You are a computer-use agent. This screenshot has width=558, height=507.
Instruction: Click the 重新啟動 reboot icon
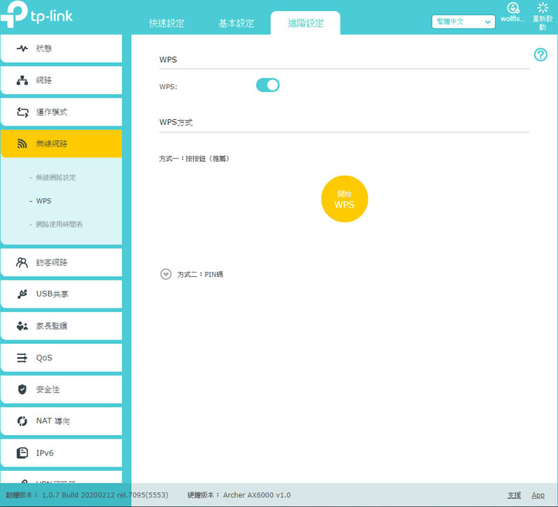coord(543,8)
